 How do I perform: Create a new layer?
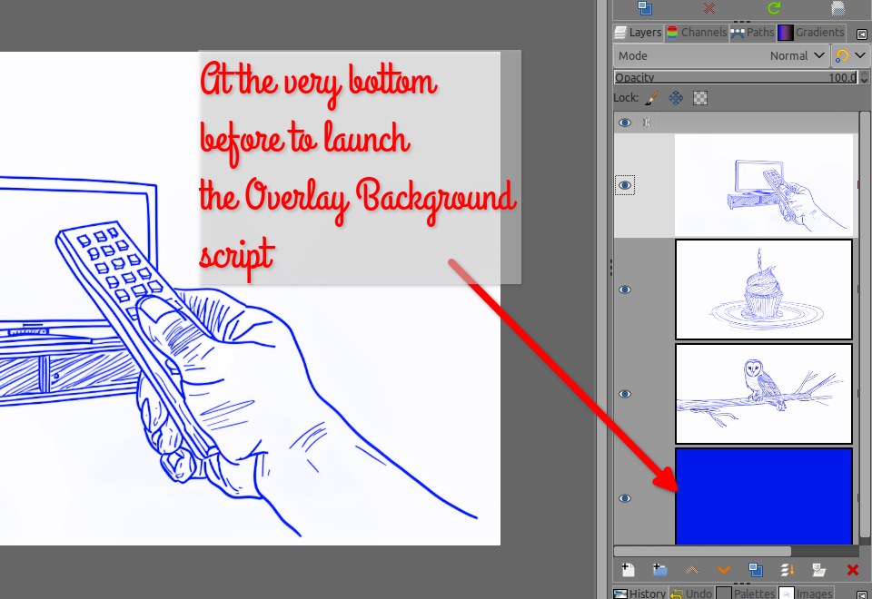click(628, 570)
